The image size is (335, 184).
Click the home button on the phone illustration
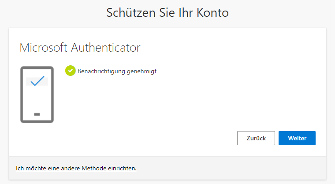(37, 114)
